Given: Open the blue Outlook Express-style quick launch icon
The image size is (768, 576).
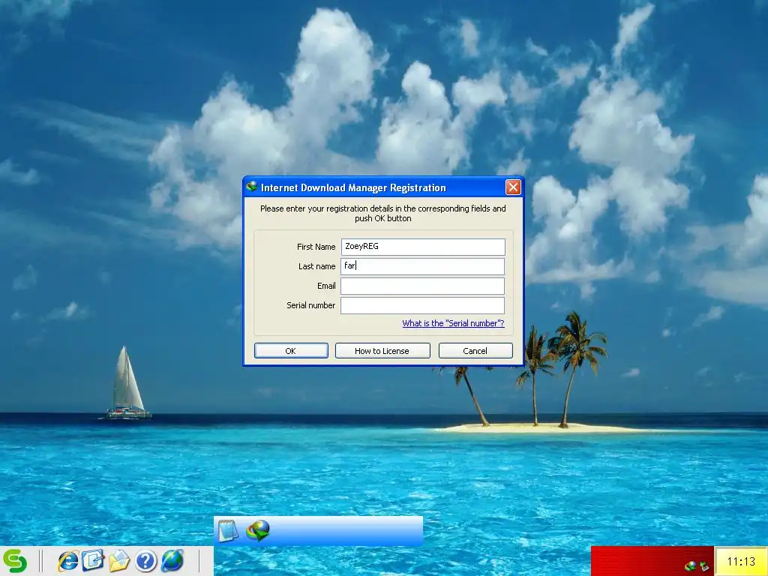Looking at the screenshot, I should tap(93, 561).
